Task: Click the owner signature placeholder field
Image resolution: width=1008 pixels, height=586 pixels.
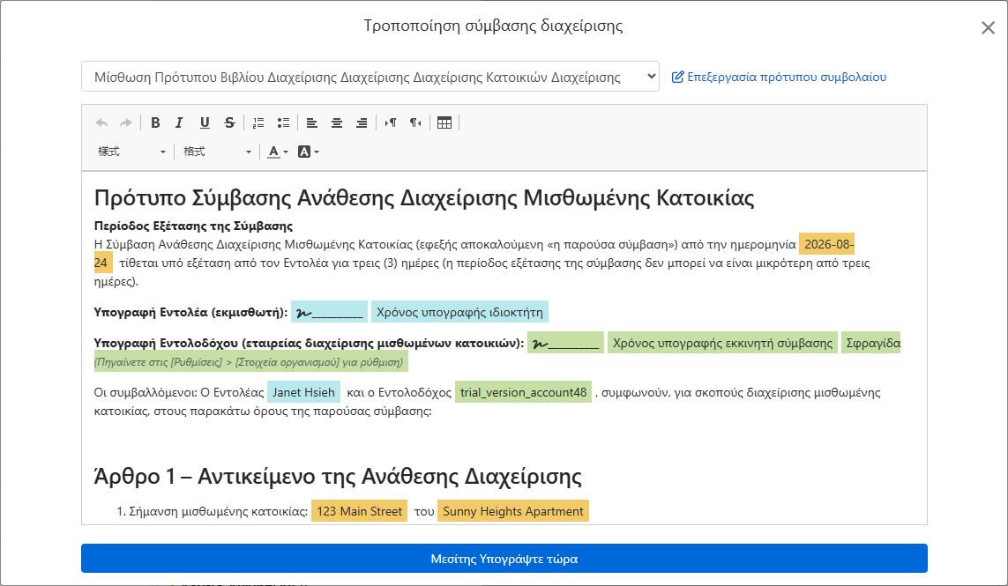Action: pos(329,312)
